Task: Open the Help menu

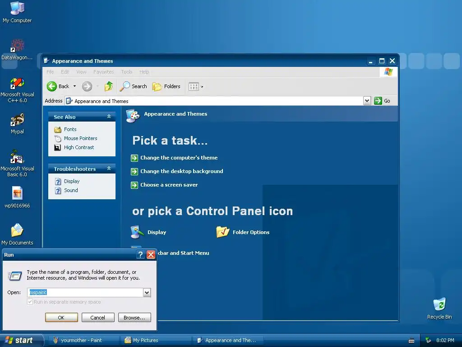Action: (x=144, y=72)
